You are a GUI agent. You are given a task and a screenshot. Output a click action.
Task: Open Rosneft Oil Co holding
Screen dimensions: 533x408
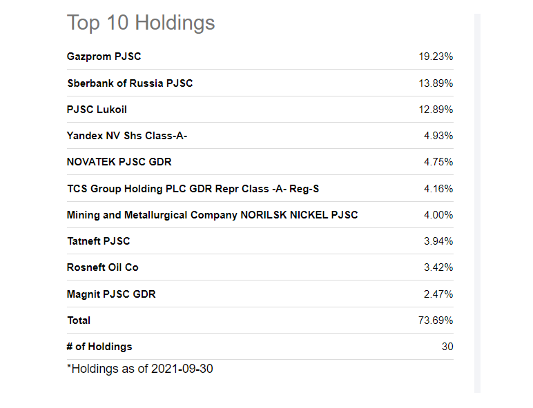(103, 267)
